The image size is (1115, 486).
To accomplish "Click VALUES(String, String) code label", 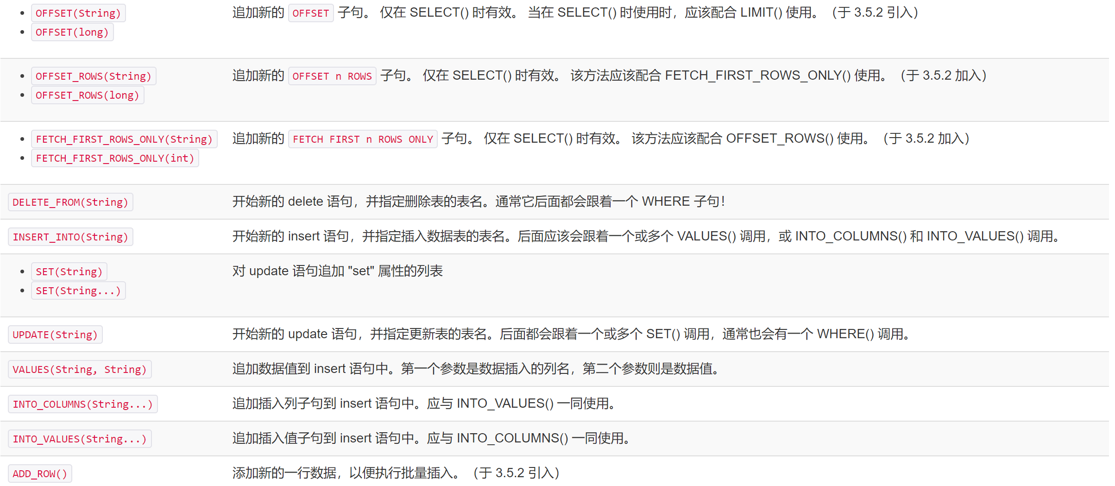I will coord(80,369).
